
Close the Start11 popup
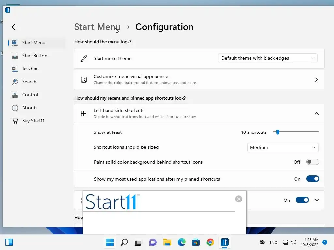click(x=239, y=199)
